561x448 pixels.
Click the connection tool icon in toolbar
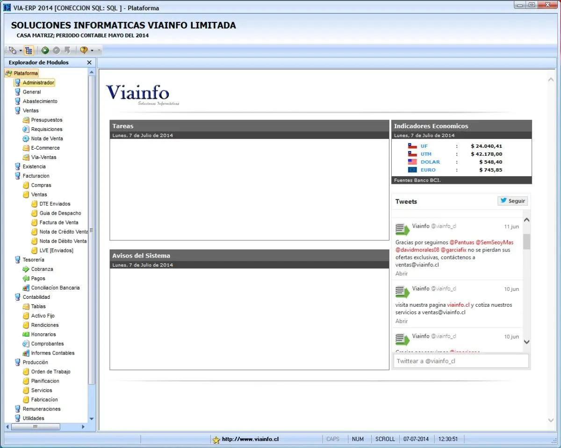pos(13,51)
